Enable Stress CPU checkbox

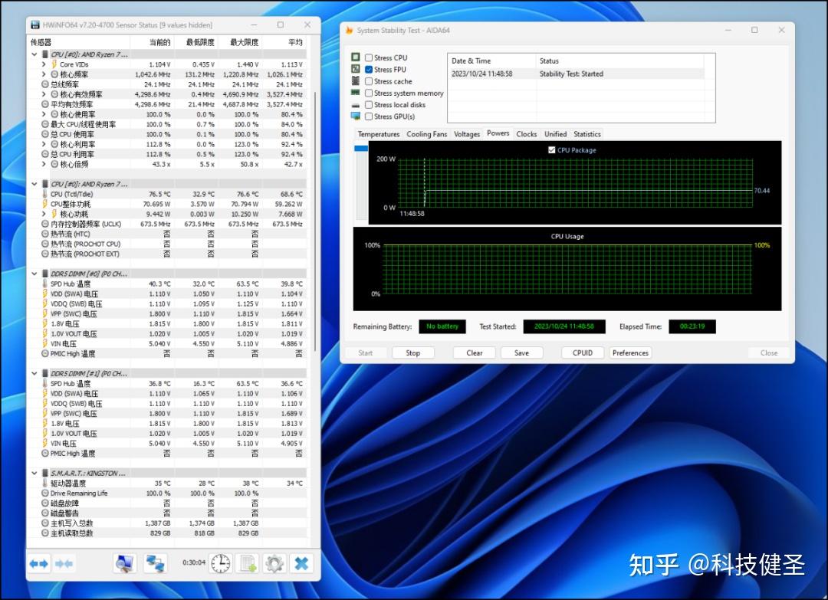(369, 57)
